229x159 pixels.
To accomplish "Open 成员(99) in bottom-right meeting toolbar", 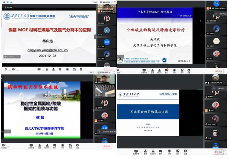I will point(153,152).
